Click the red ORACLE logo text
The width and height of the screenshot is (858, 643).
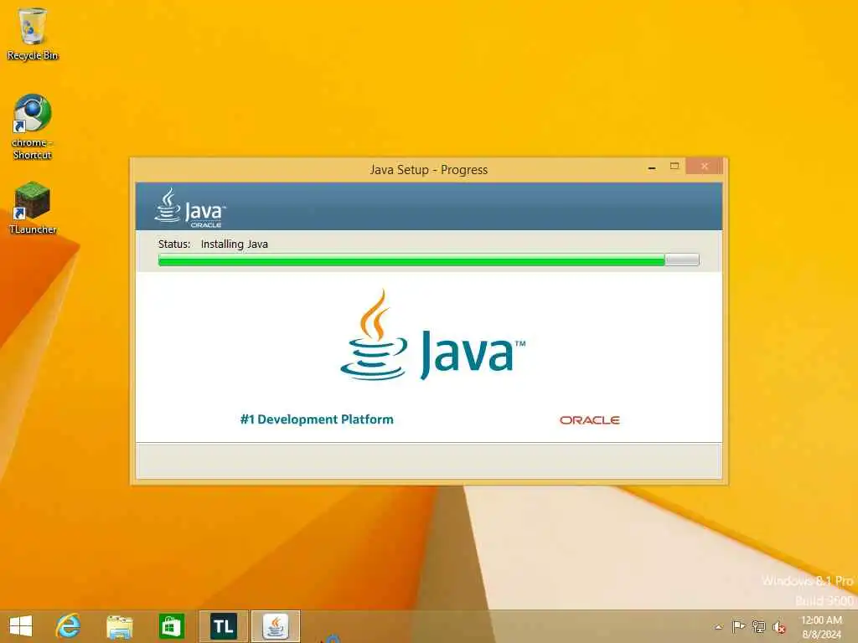coord(589,420)
